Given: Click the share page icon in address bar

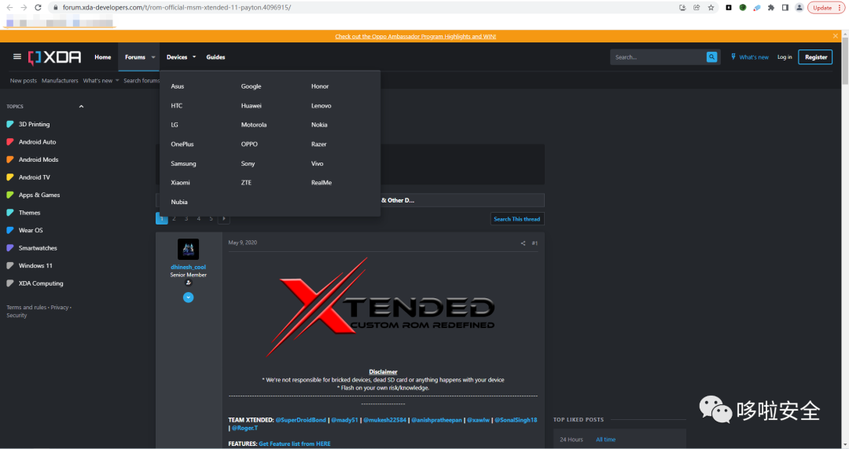Looking at the screenshot, I should (x=696, y=8).
